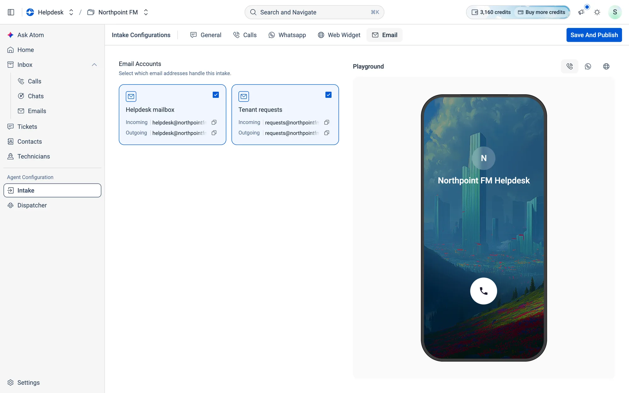Select the call playground preview icon
This screenshot has width=629, height=393.
(570, 66)
